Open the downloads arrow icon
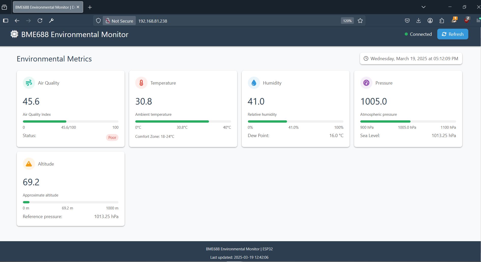 [419, 21]
